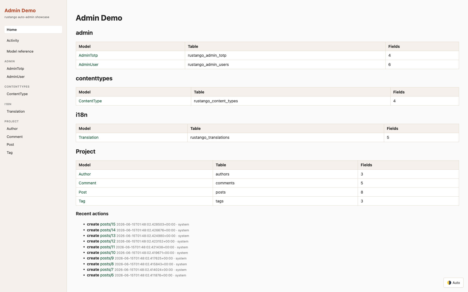Open the posts/14 recent action link
468x292 pixels.
coord(108,230)
